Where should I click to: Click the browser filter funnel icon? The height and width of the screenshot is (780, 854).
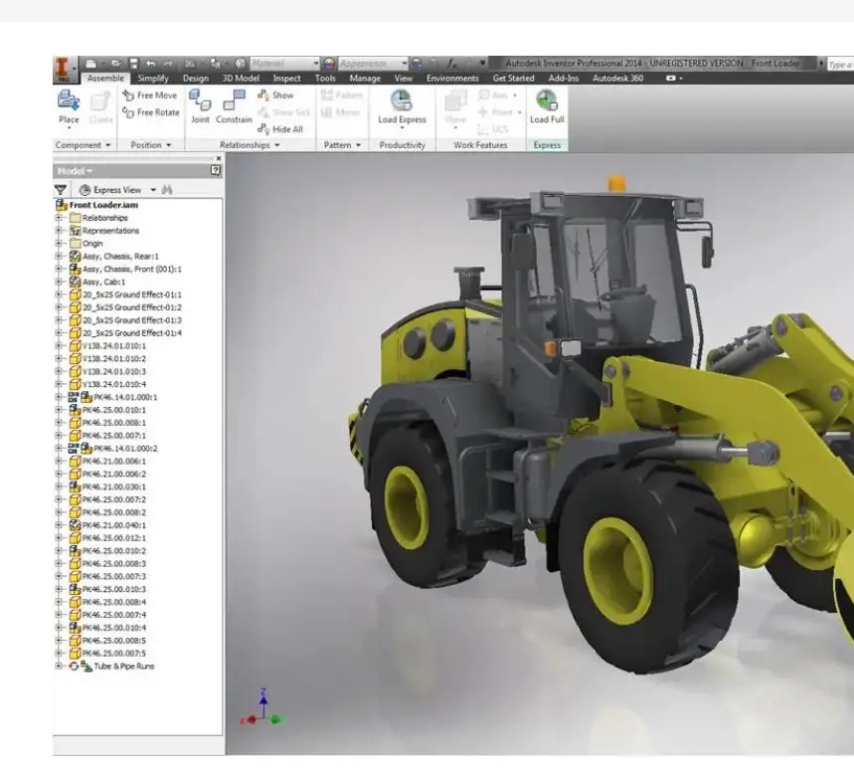[61, 189]
